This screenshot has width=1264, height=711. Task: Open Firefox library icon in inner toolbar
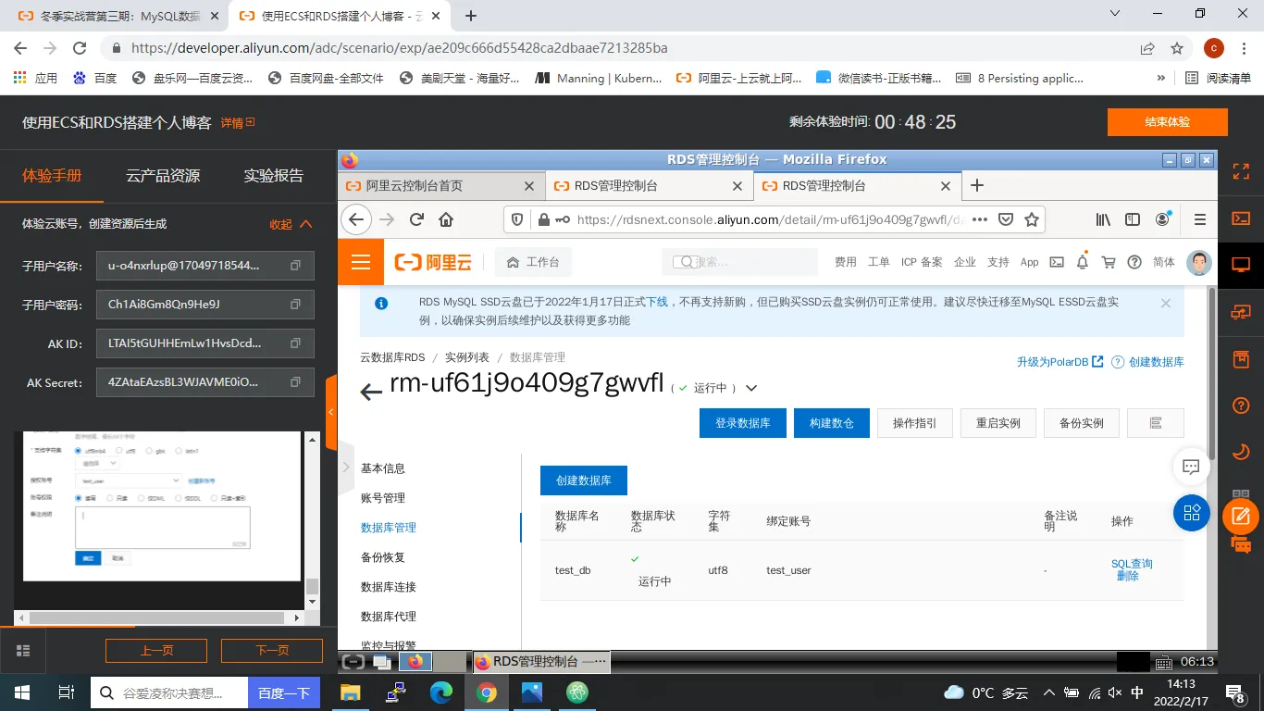(1103, 219)
